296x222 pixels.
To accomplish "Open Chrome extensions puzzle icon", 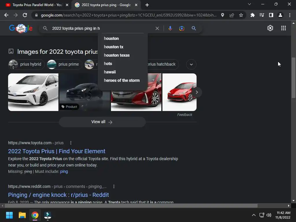I will (252, 15).
